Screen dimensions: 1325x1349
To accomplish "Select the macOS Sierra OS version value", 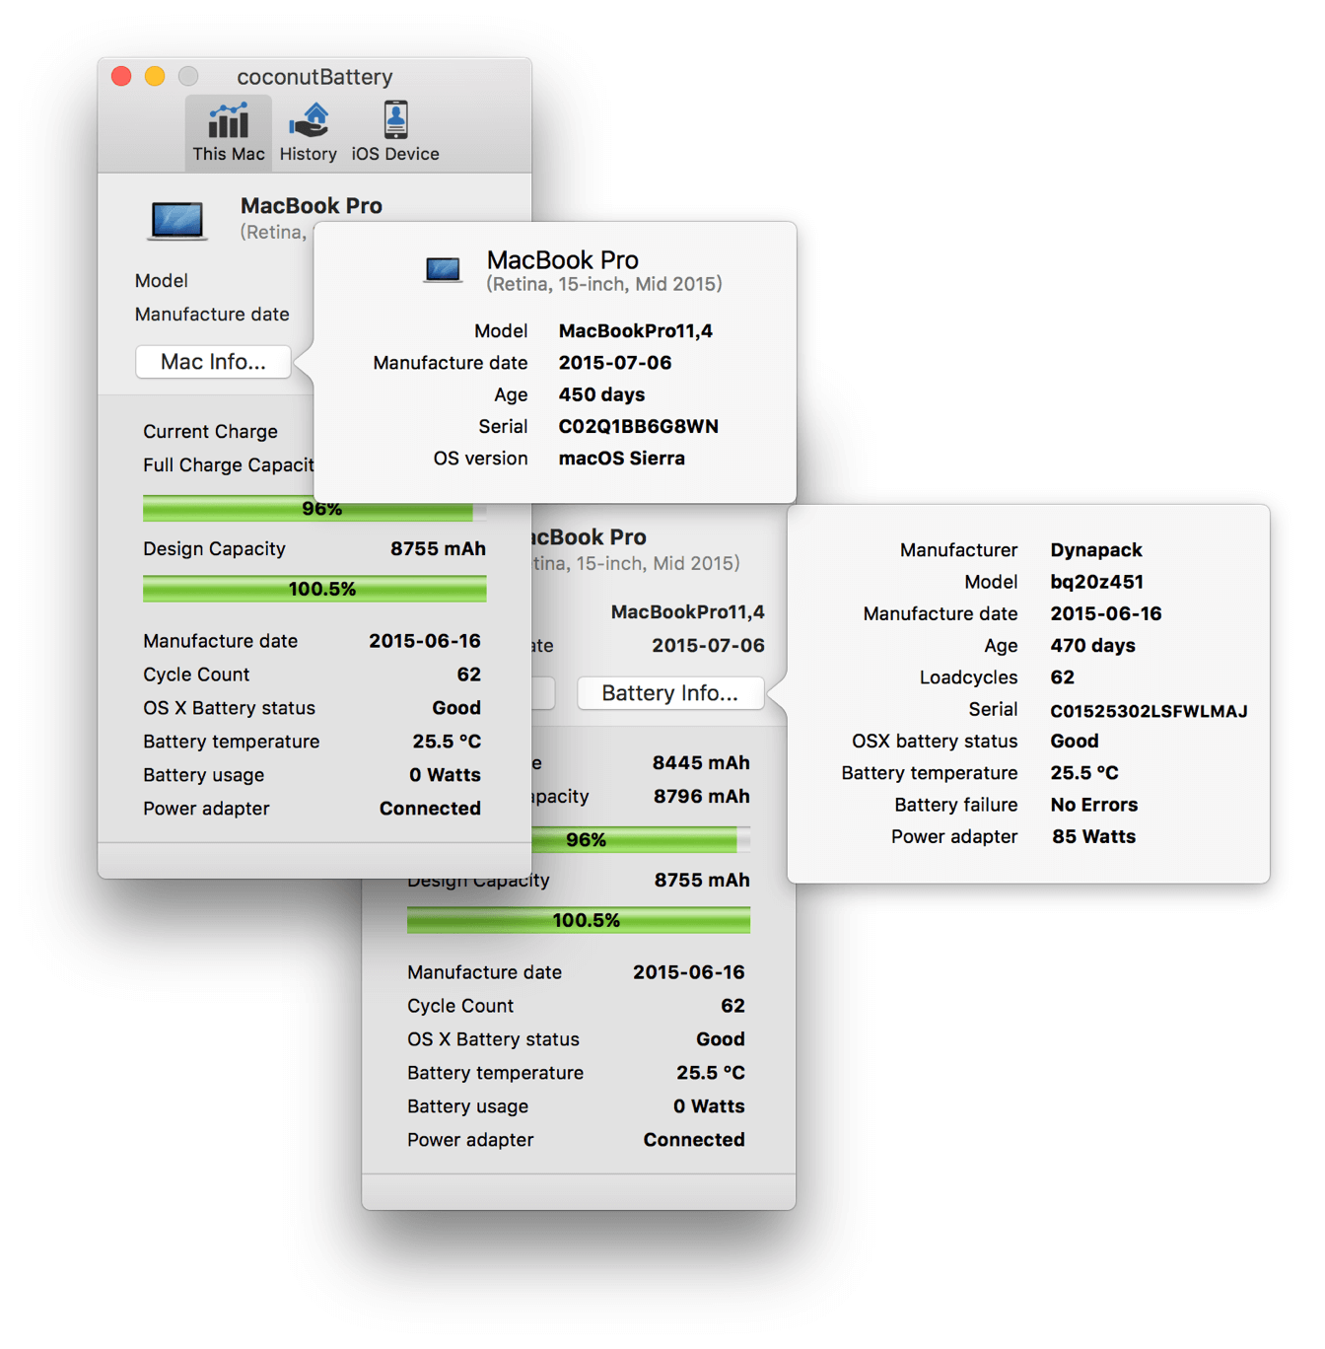I will click(x=621, y=458).
